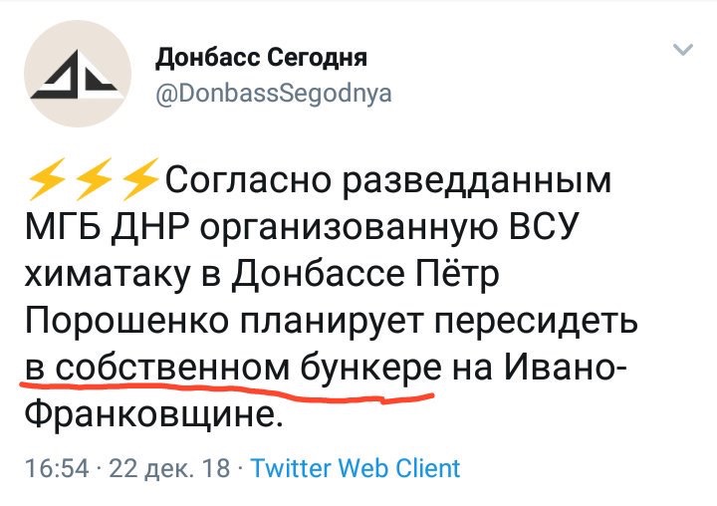Click the Донбасс Сегодня display name
717x506 pixels.
[x=262, y=57]
